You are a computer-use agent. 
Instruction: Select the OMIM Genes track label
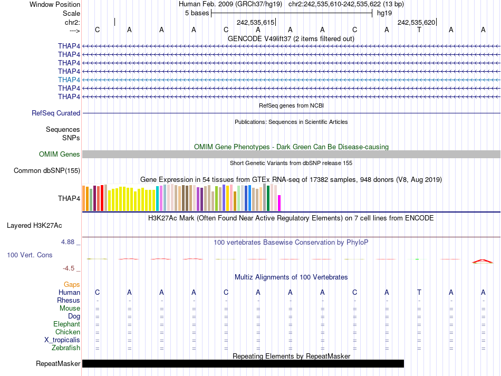pyautogui.click(x=59, y=155)
